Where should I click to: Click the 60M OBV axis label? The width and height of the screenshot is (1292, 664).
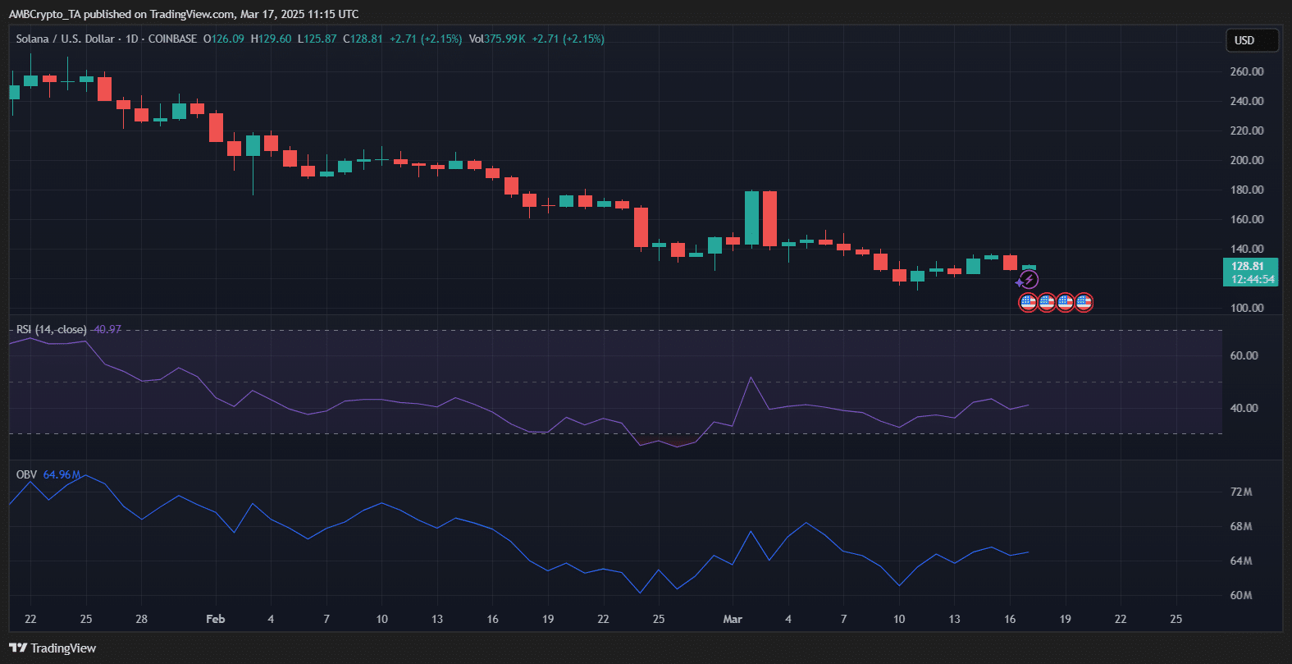tap(1241, 595)
